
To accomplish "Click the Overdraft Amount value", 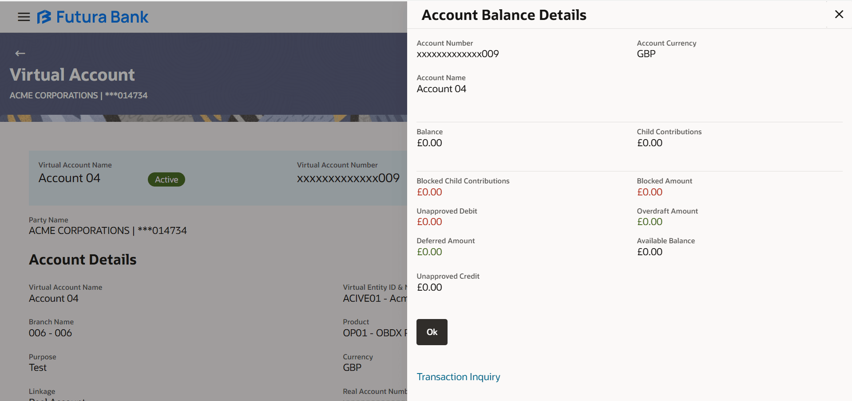I will pos(650,222).
